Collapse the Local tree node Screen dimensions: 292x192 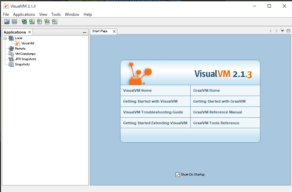click(x=5, y=38)
